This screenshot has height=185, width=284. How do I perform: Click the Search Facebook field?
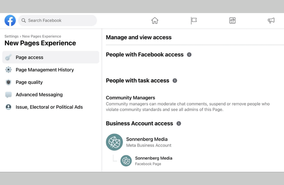point(57,20)
